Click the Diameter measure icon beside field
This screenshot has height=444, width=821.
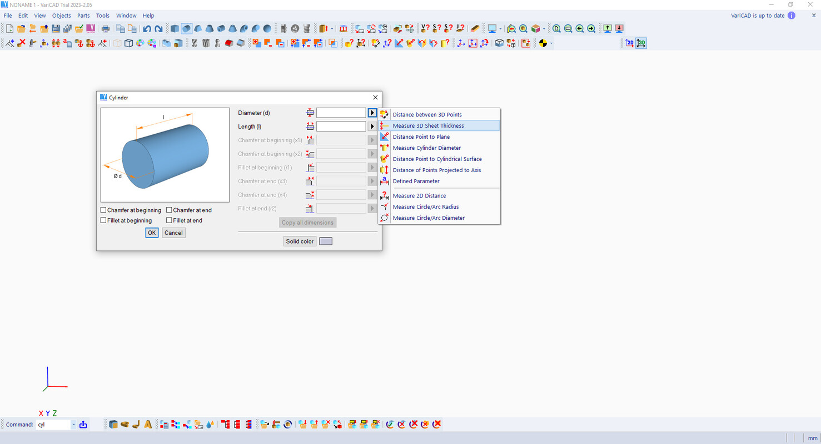(x=310, y=113)
